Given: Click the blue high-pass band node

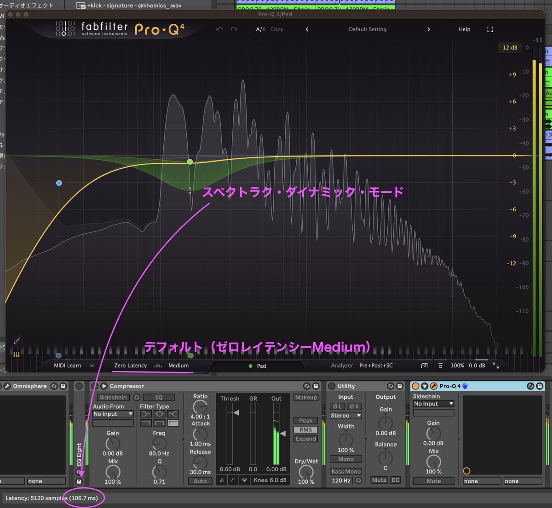Looking at the screenshot, I should 59,183.
